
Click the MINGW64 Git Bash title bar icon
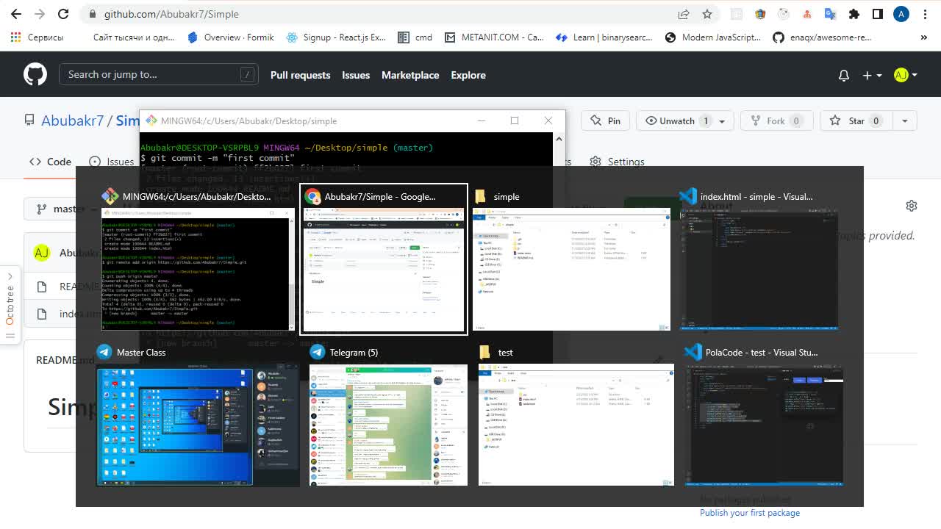pos(151,120)
